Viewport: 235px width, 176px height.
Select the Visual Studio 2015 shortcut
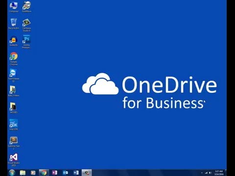click(14, 160)
